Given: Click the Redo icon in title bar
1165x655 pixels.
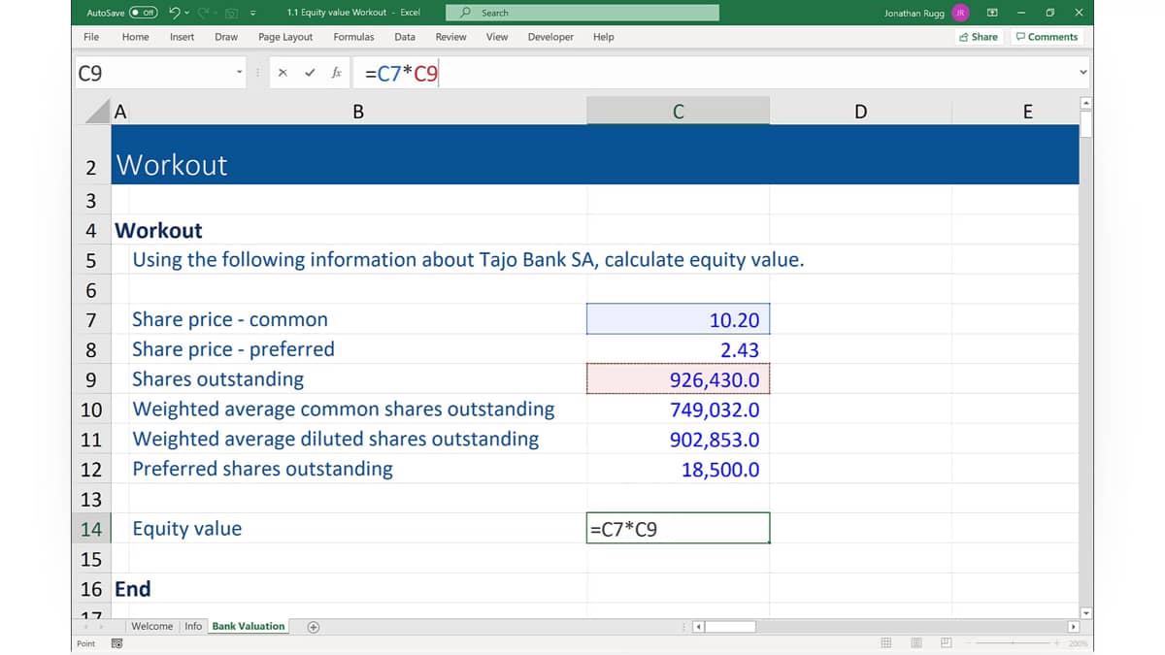Looking at the screenshot, I should (x=204, y=13).
